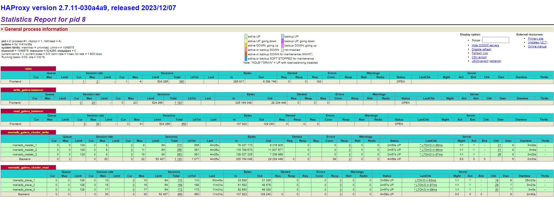Viewport: 554px width, 210px height.
Task: Select the mariadb_master_1 server name
Action: (25, 145)
